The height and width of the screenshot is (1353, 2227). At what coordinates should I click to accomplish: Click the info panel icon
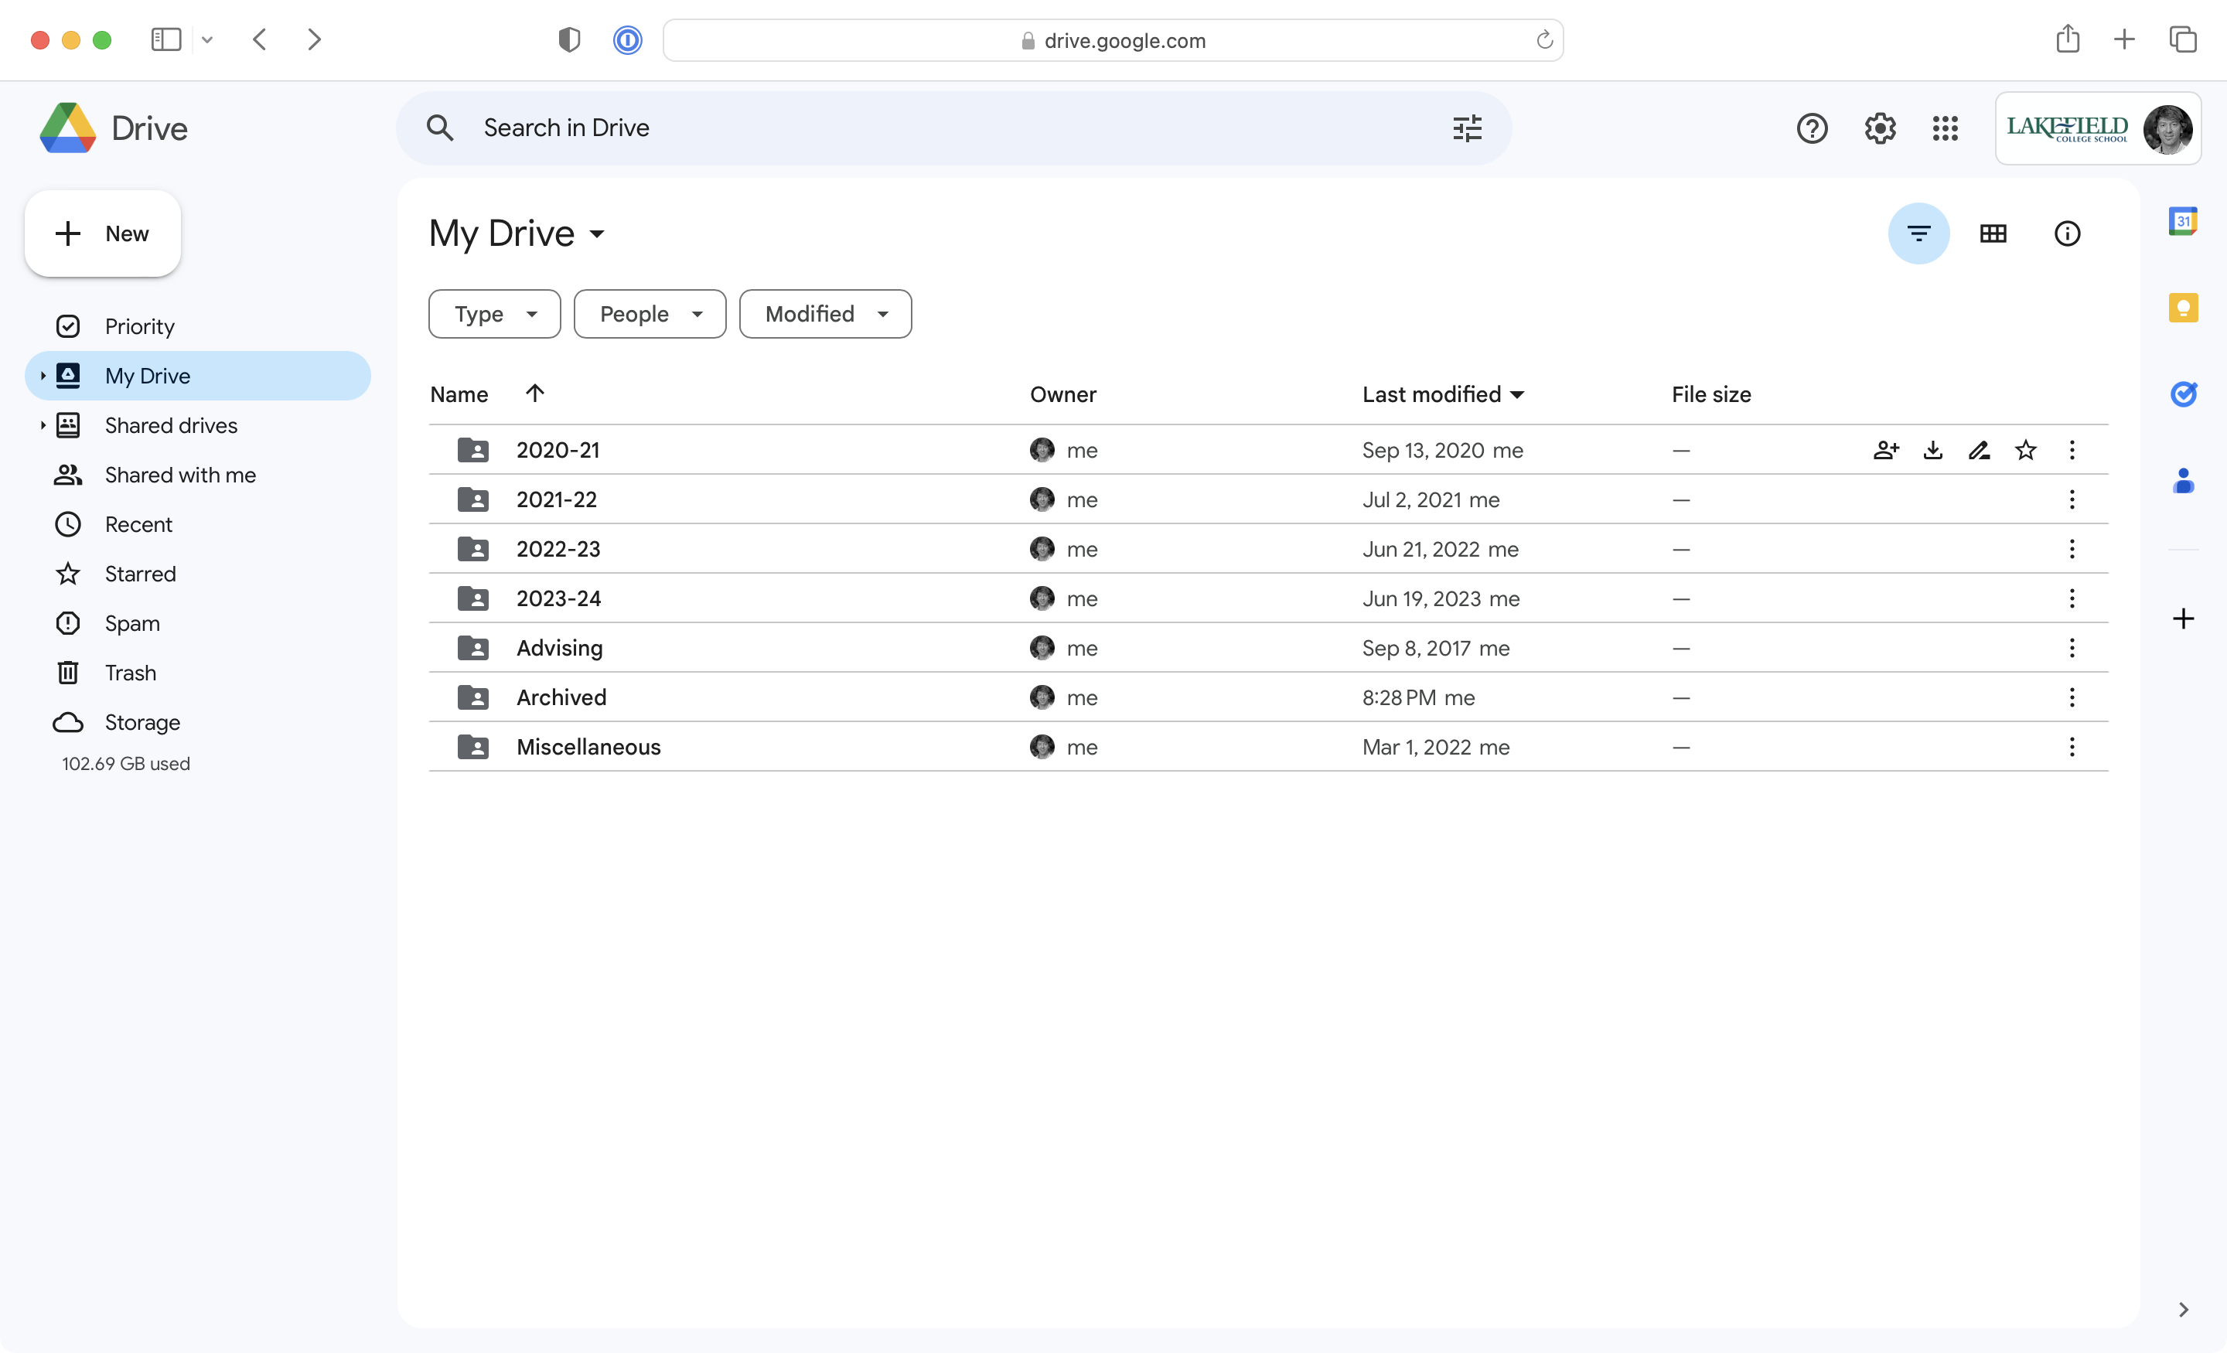click(x=2068, y=233)
